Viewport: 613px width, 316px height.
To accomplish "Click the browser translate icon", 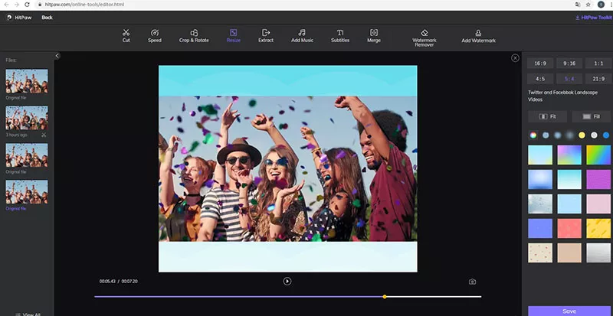I will pyautogui.click(x=578, y=5).
